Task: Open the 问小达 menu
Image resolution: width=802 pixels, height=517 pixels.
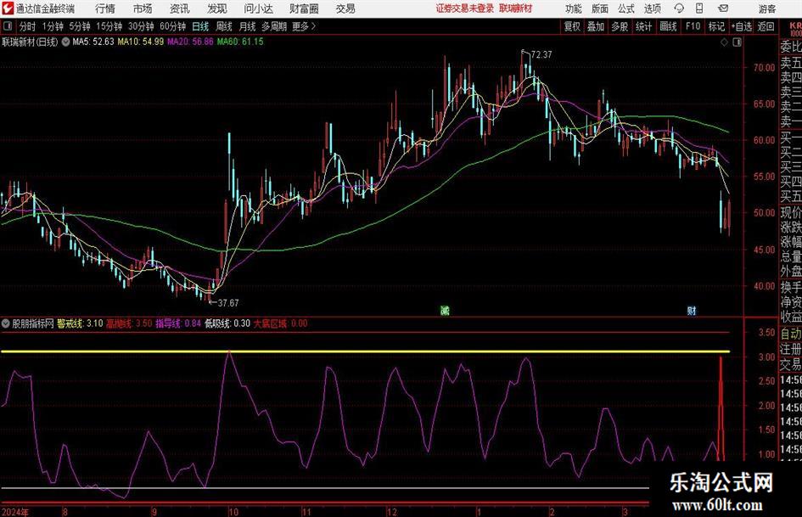Action: (x=258, y=8)
